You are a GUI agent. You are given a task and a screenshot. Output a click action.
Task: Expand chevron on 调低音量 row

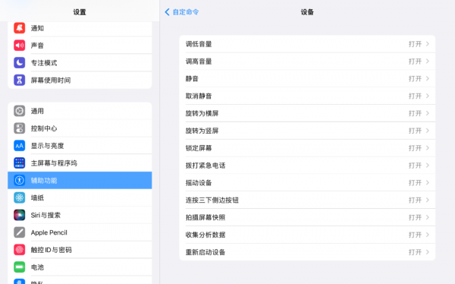(x=428, y=44)
